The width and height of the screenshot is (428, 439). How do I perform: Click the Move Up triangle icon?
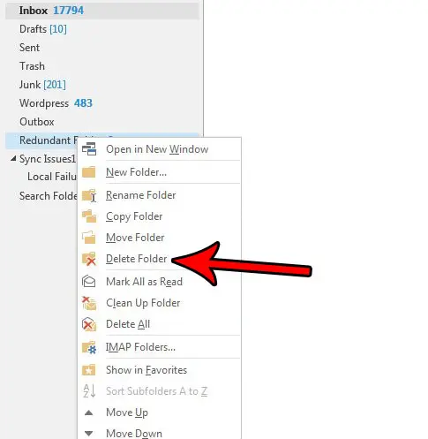[89, 413]
